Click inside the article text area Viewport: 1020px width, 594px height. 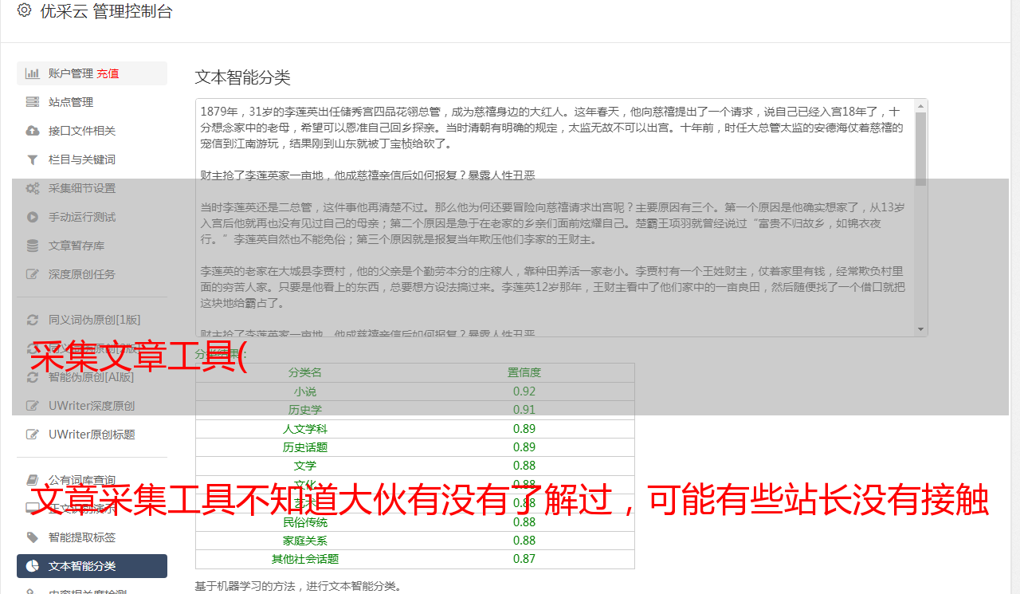point(555,218)
